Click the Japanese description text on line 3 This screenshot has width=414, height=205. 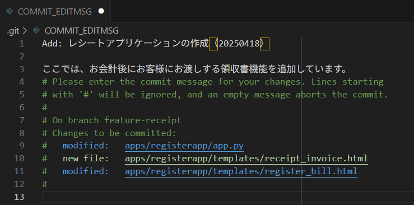(194, 69)
